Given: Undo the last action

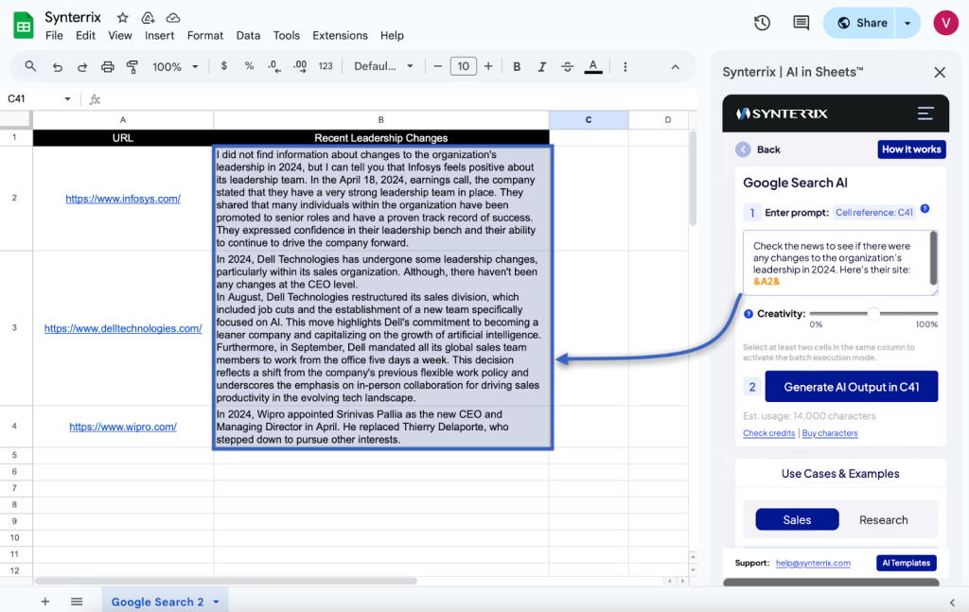Looking at the screenshot, I should pyautogui.click(x=58, y=67).
